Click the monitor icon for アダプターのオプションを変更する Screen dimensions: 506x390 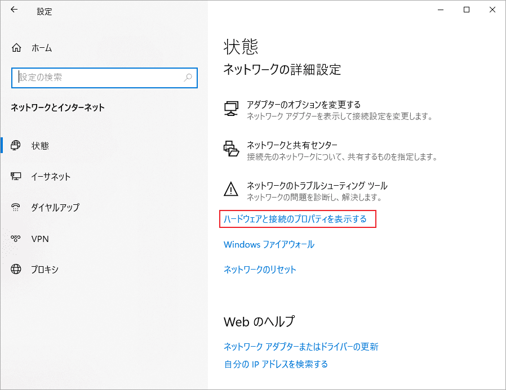(231, 109)
